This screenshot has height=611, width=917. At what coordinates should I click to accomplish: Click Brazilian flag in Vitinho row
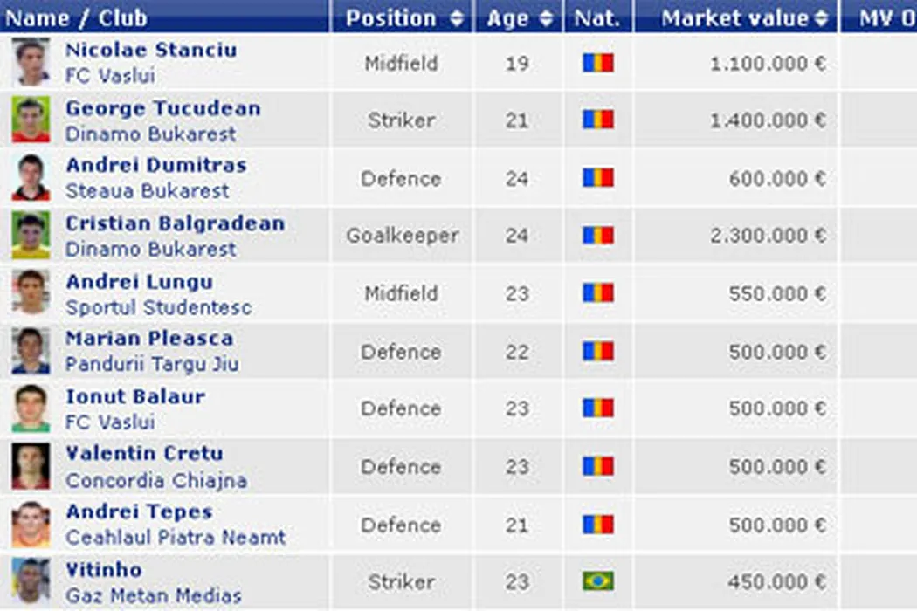(x=598, y=581)
